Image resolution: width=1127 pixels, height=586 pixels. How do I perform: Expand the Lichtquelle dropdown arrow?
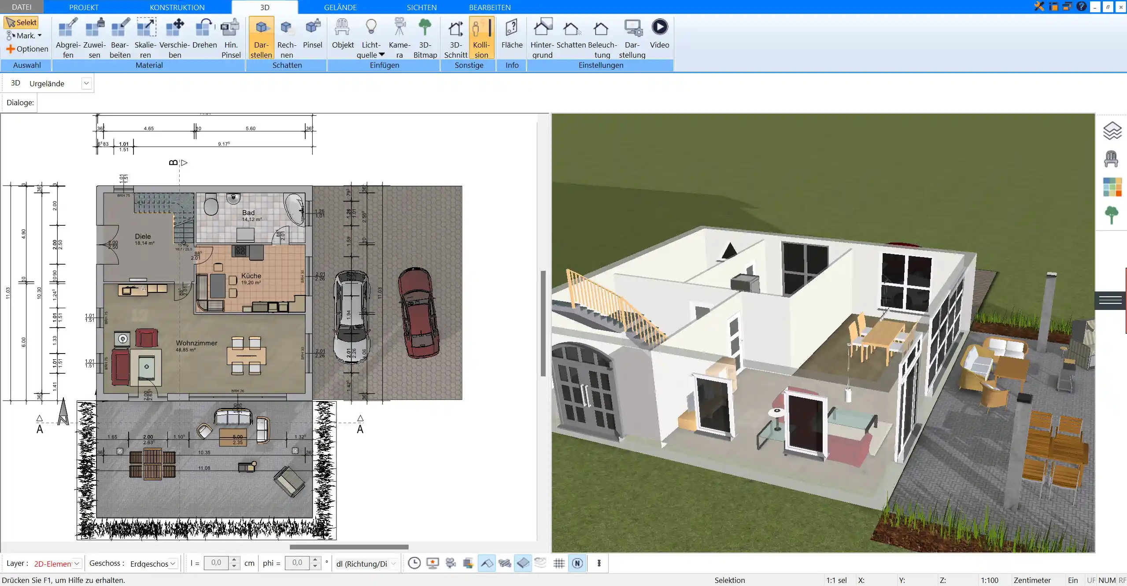pyautogui.click(x=381, y=55)
